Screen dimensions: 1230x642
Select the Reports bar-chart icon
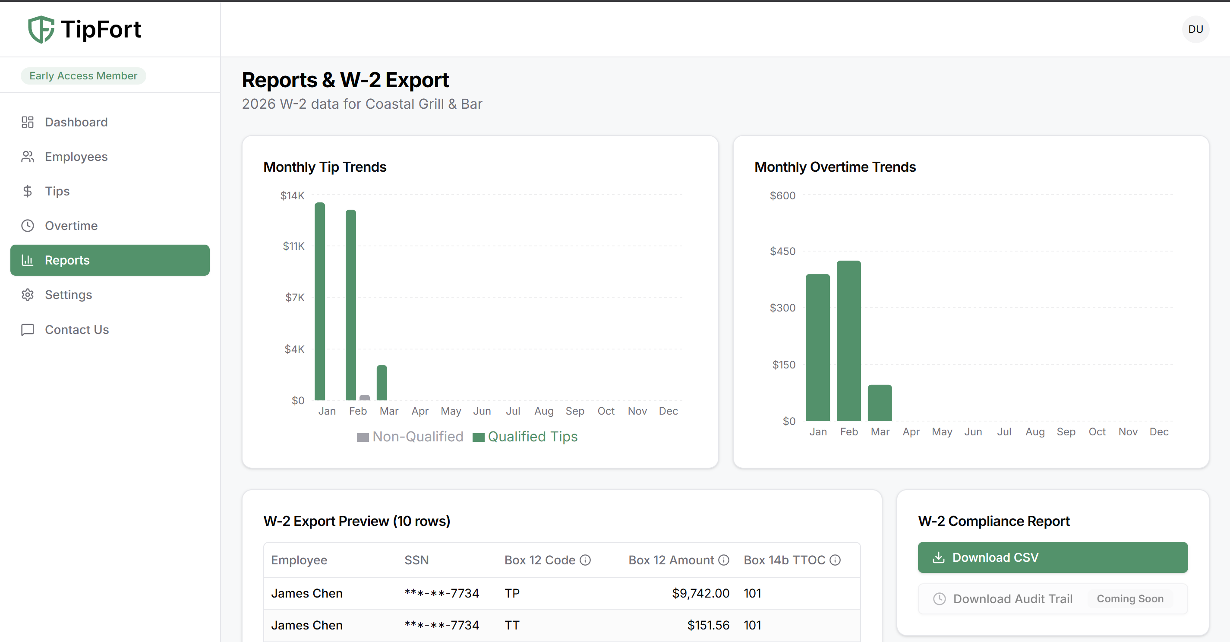(x=28, y=260)
